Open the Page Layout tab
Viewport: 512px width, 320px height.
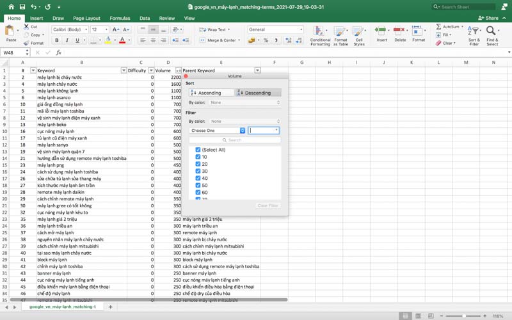coord(86,19)
